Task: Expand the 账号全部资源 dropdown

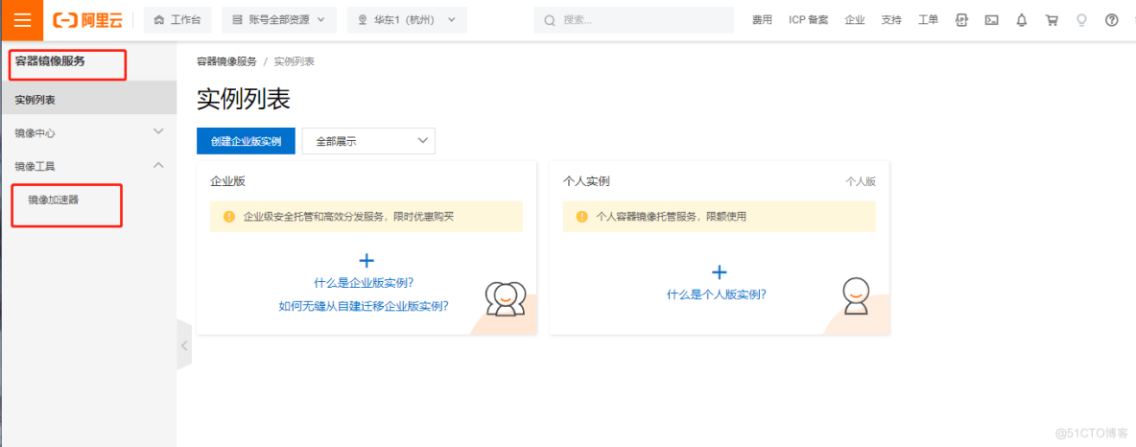Action: [x=279, y=20]
